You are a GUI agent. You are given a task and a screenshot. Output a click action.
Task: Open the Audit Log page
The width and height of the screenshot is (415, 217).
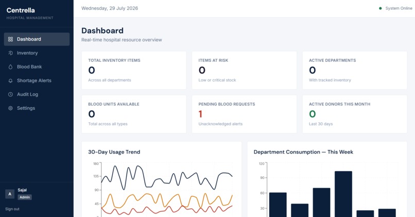pyautogui.click(x=37, y=94)
